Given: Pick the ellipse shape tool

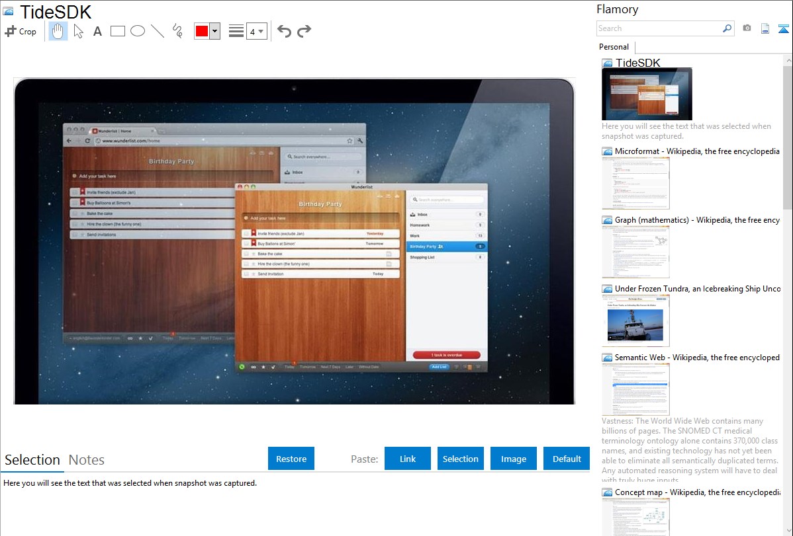Looking at the screenshot, I should tap(138, 31).
